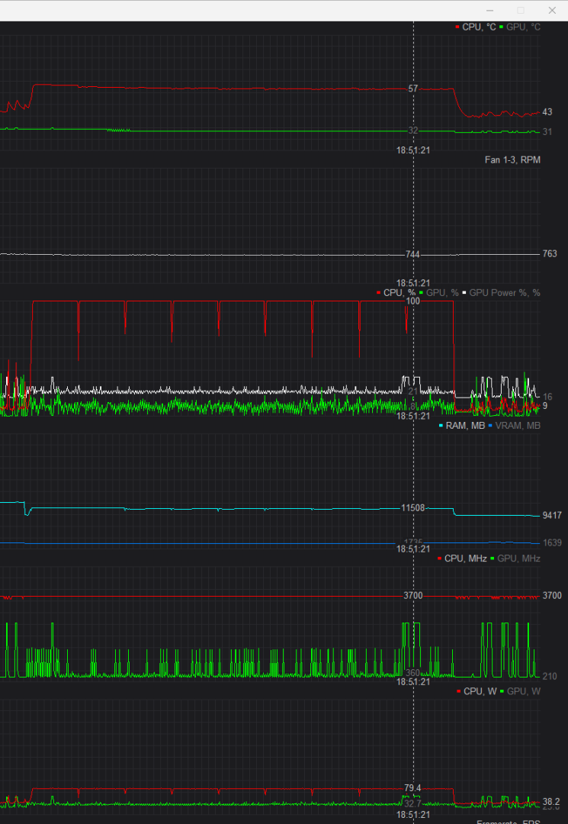Click the cyan marker beside RAM, MB
The image size is (568, 824).
click(x=441, y=426)
